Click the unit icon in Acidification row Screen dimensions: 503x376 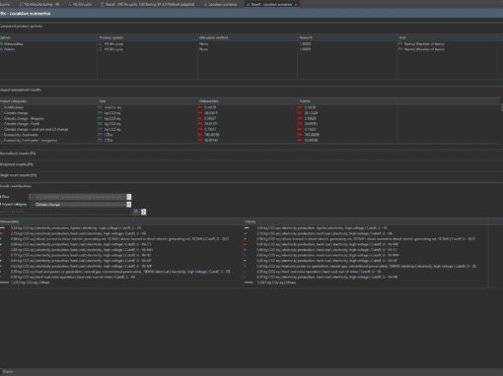[100, 107]
